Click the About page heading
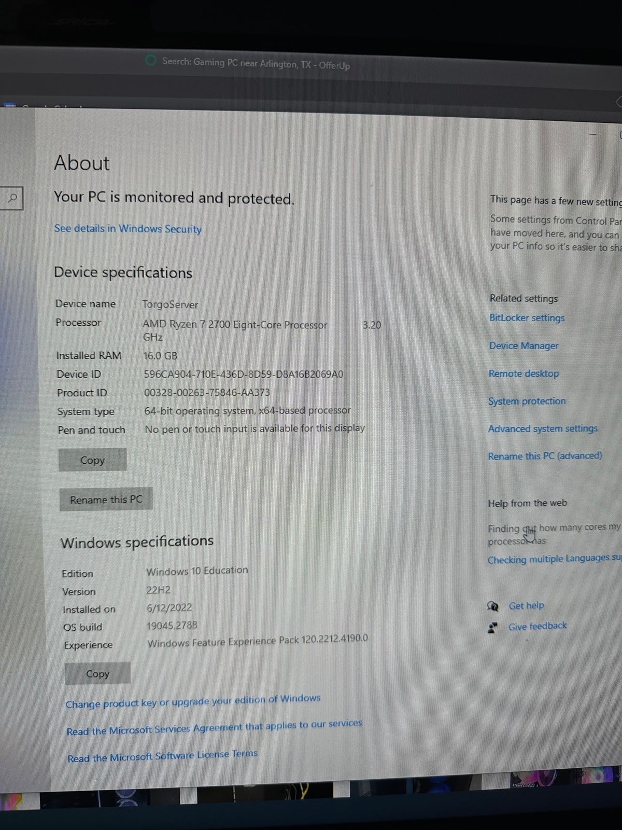 tap(82, 163)
